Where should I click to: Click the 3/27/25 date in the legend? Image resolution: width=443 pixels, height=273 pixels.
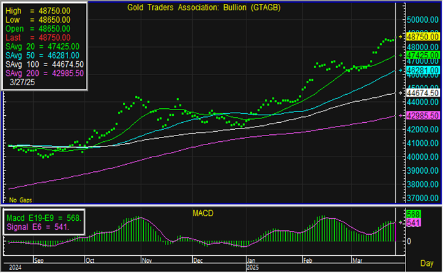tap(24, 82)
